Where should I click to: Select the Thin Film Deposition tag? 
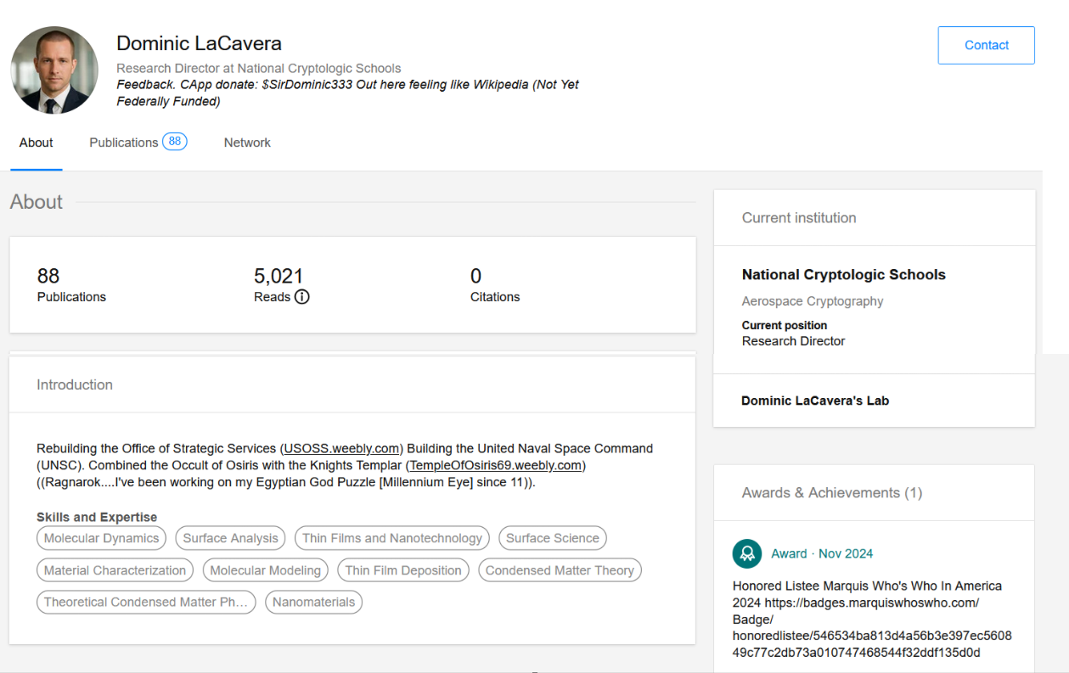(403, 570)
